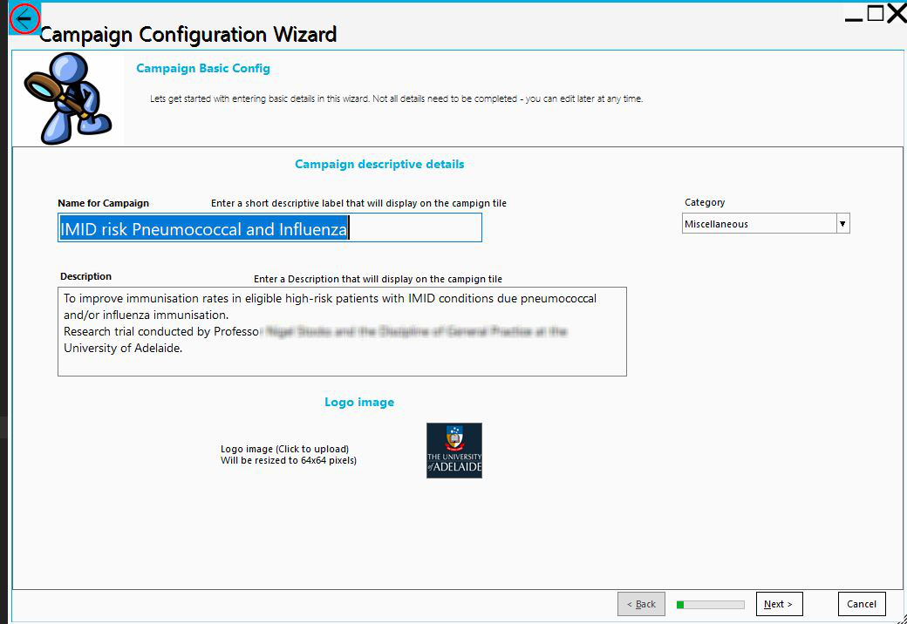907x624 pixels.
Task: Click the Campaign Basic Config heading
Action: tap(203, 68)
